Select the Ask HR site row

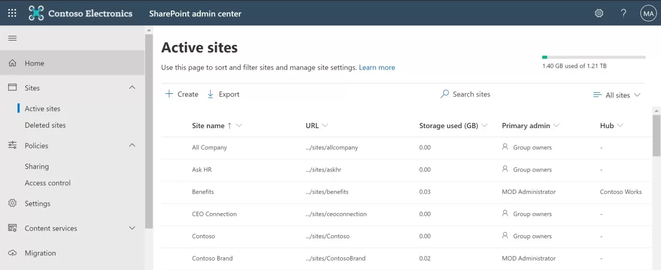(406, 170)
